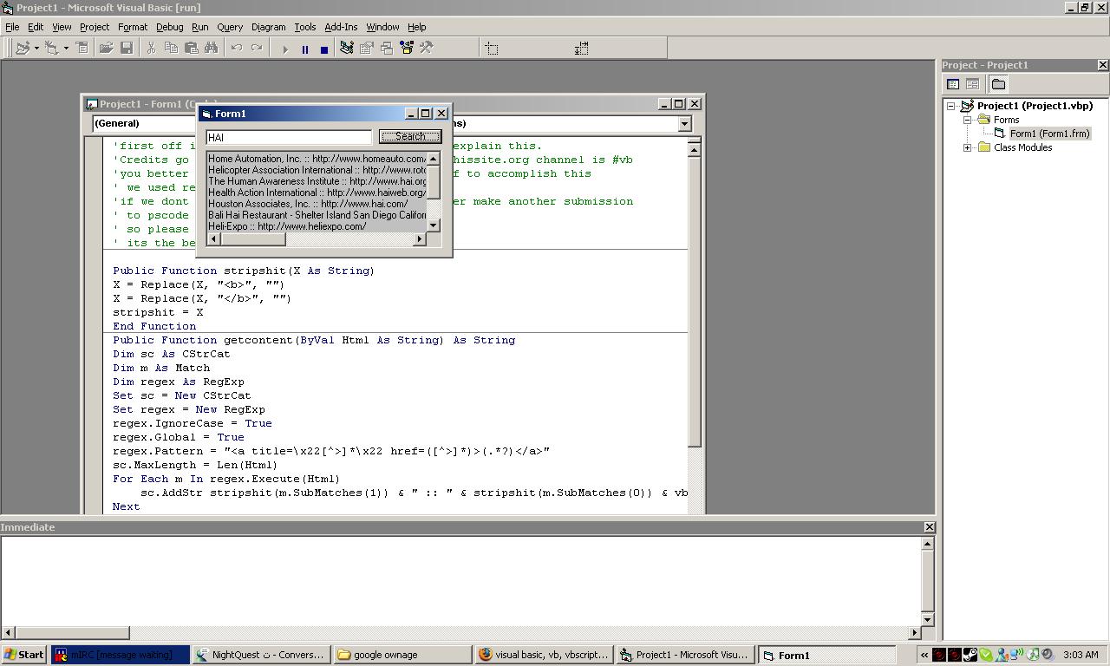Collapse the Forms folder node
Image resolution: width=1110 pixels, height=666 pixels.
(967, 120)
